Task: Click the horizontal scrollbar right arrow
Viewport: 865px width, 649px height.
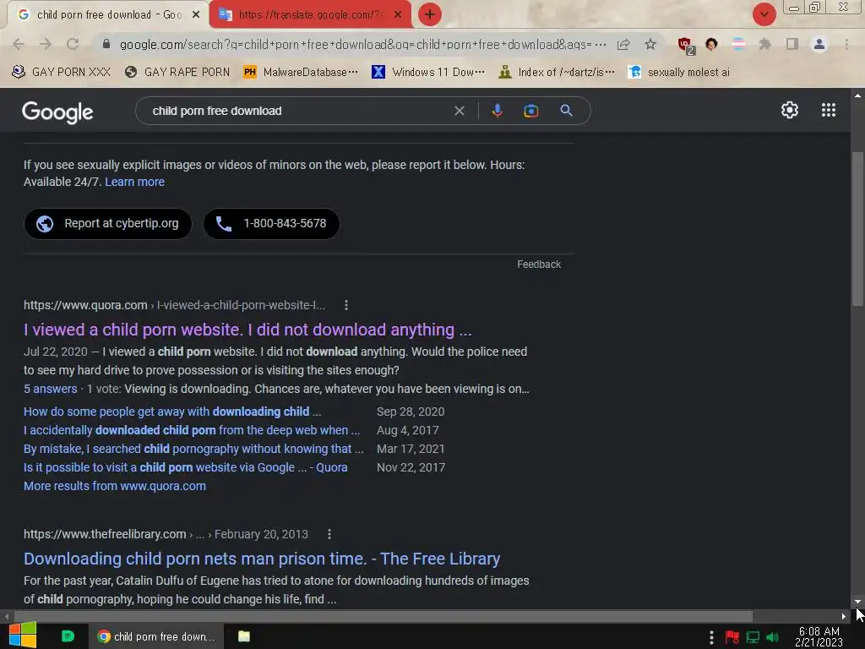Action: tap(844, 616)
